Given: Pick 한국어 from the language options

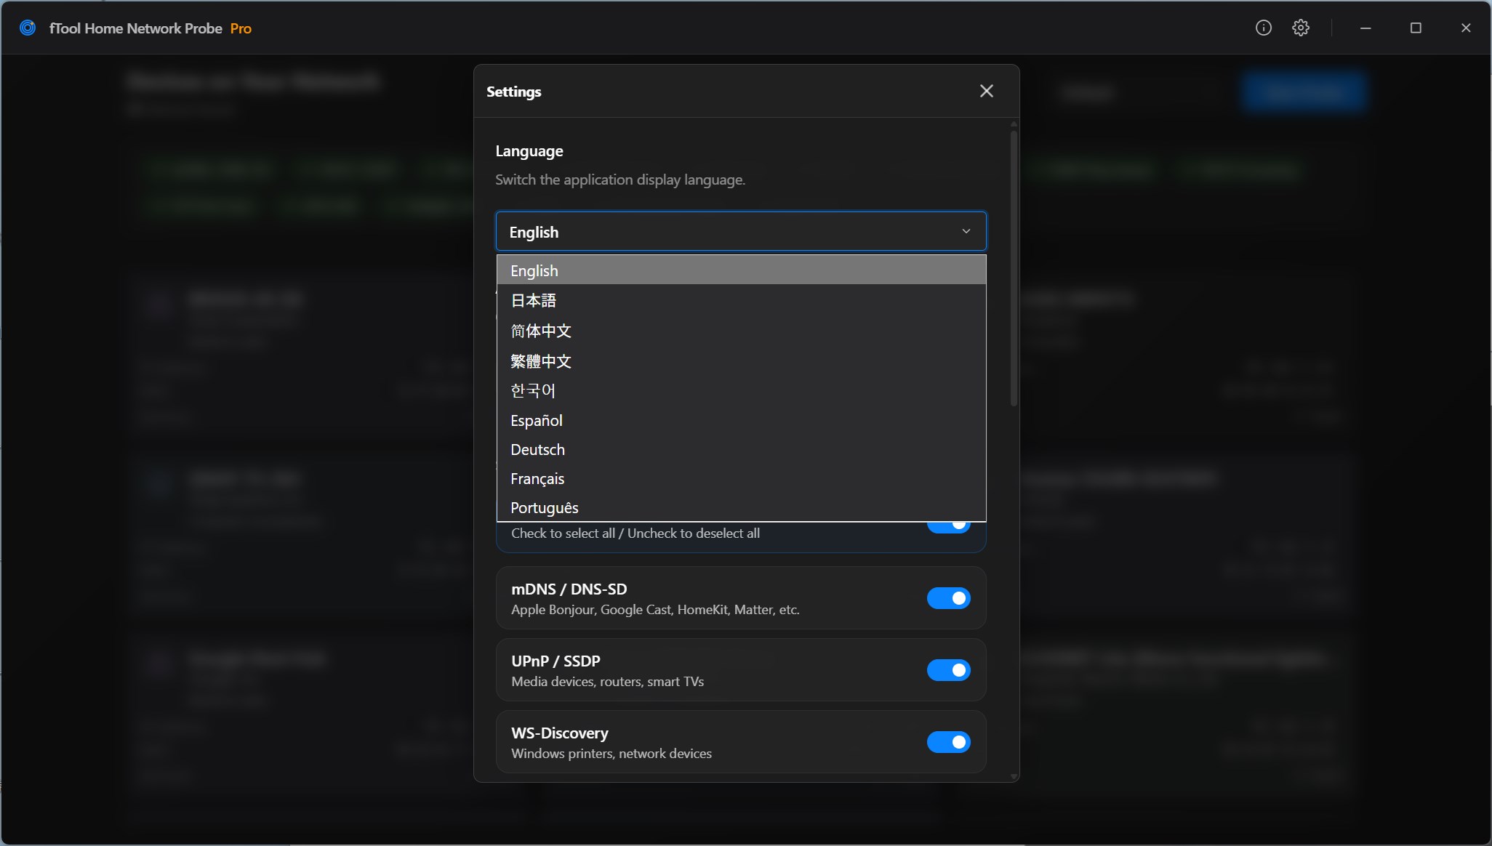Looking at the screenshot, I should click(x=741, y=391).
